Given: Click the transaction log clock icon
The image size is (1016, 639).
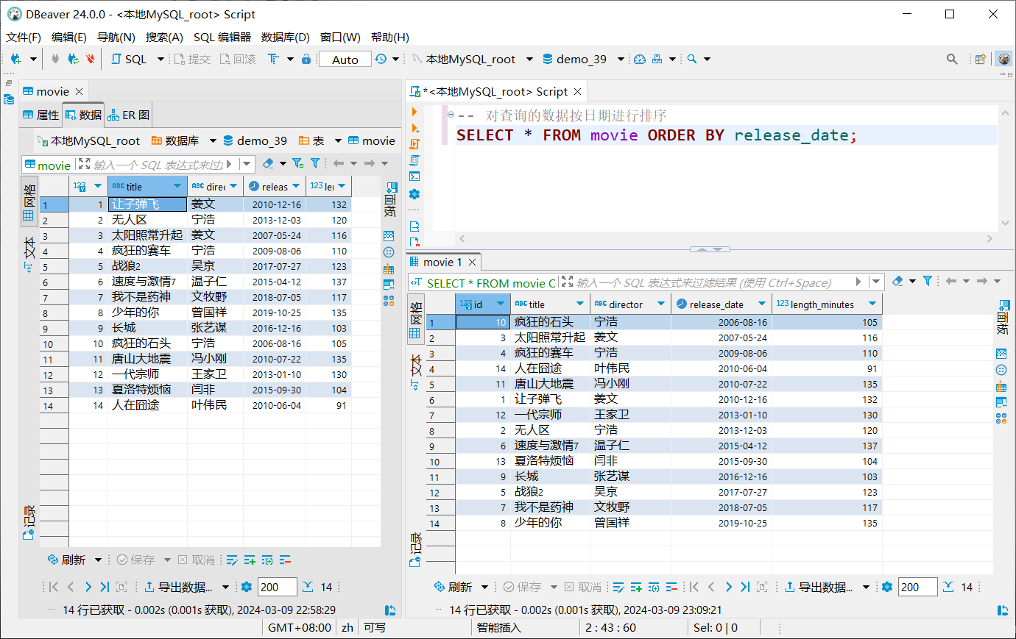Looking at the screenshot, I should (381, 59).
